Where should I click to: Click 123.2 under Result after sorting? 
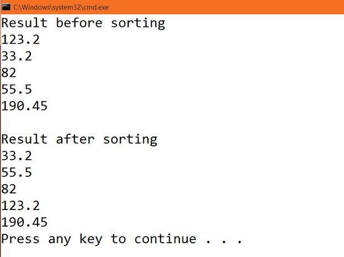click(21, 206)
